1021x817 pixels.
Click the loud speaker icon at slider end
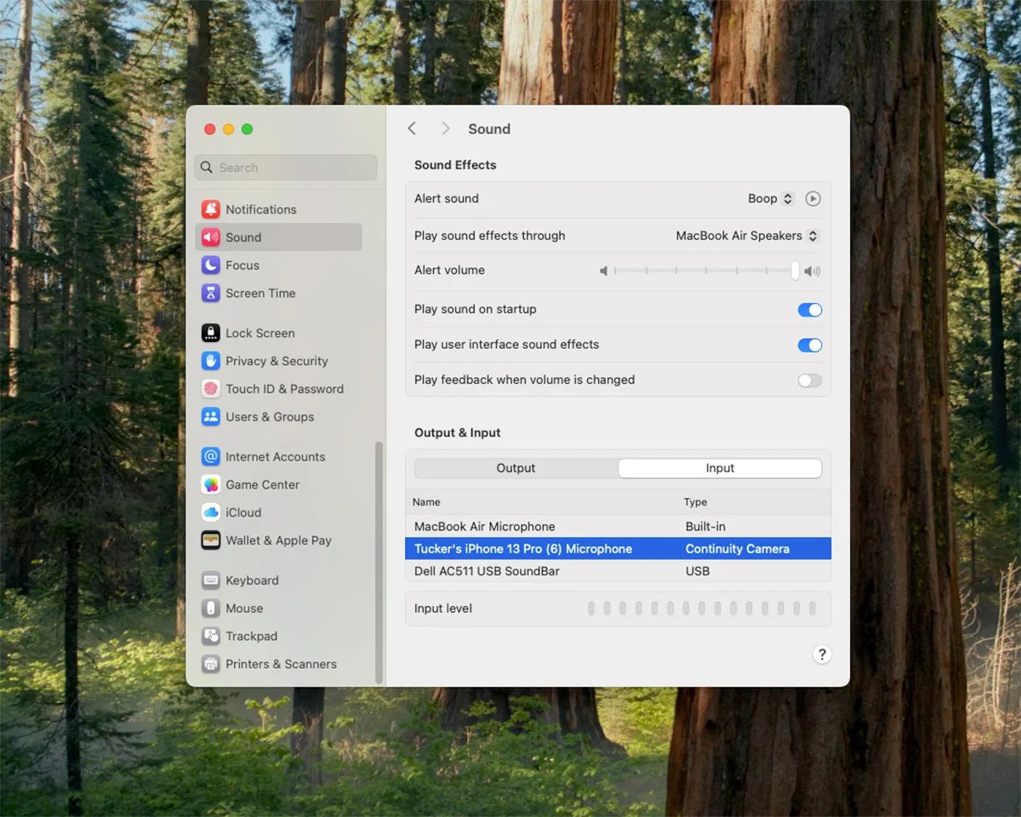click(x=813, y=271)
